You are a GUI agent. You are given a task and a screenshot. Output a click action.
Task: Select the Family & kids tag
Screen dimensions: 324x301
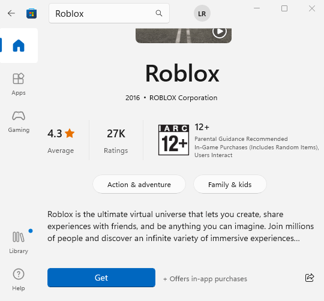pyautogui.click(x=230, y=184)
